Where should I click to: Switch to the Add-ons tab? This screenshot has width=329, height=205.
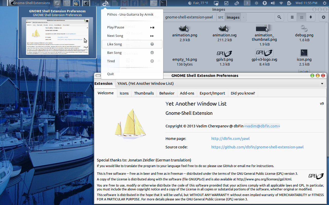click(187, 93)
